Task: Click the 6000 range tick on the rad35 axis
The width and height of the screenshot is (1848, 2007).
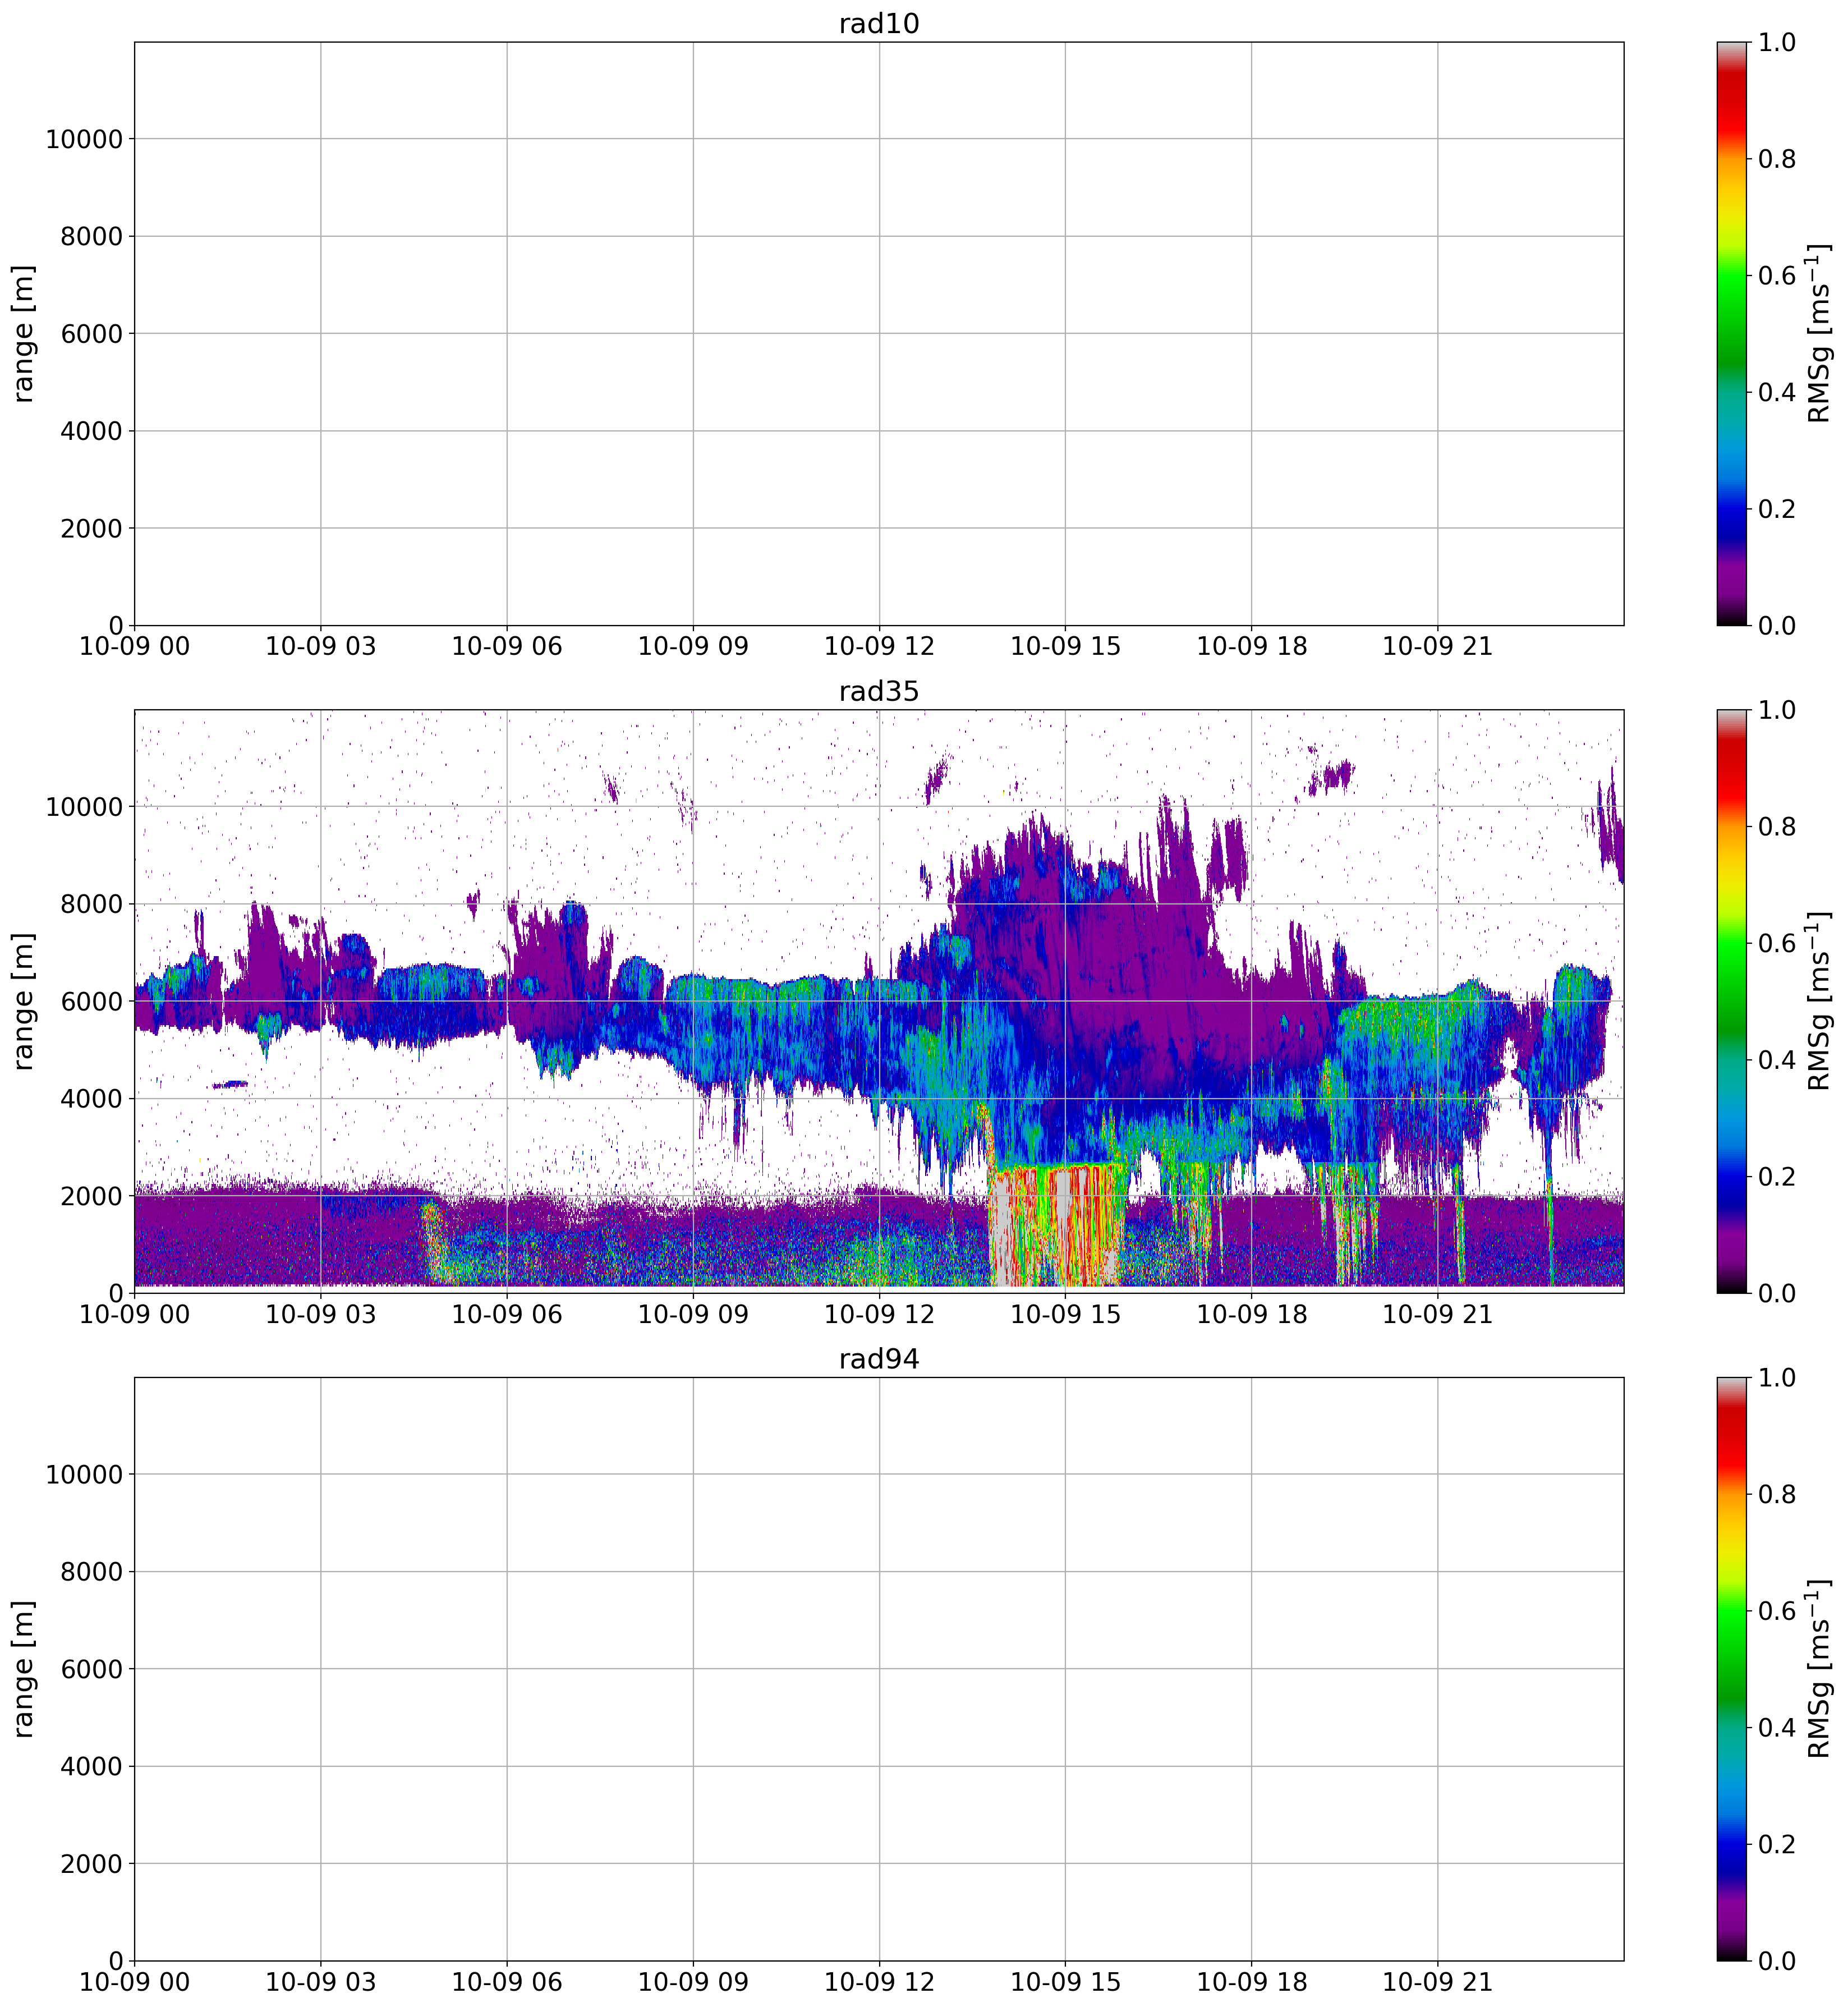Action: (x=91, y=1002)
